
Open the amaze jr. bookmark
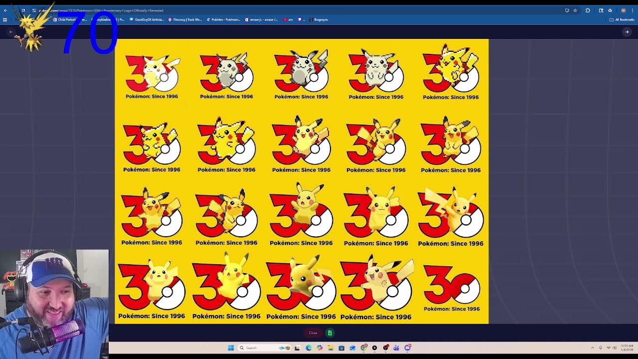click(262, 19)
